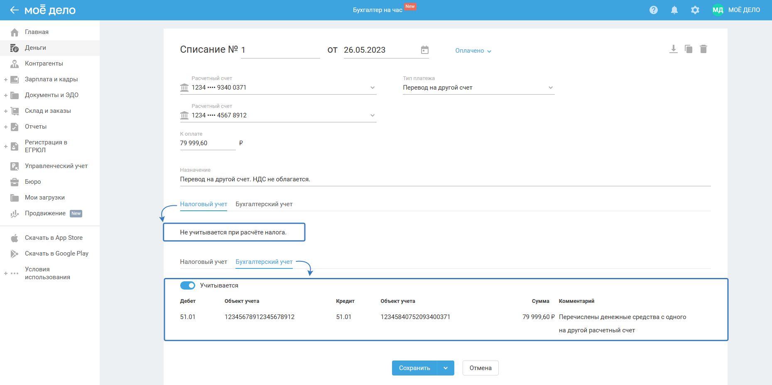Click the К оплате amount field
This screenshot has width=772, height=385.
click(207, 143)
